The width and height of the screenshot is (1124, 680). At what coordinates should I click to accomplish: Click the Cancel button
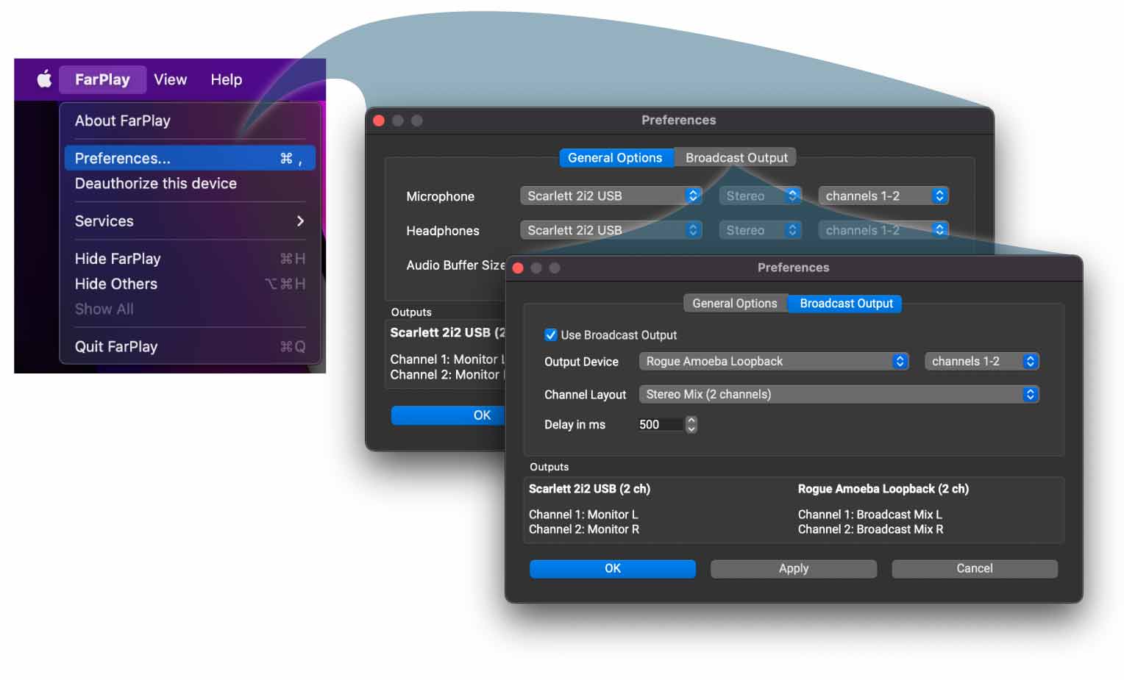tap(974, 568)
